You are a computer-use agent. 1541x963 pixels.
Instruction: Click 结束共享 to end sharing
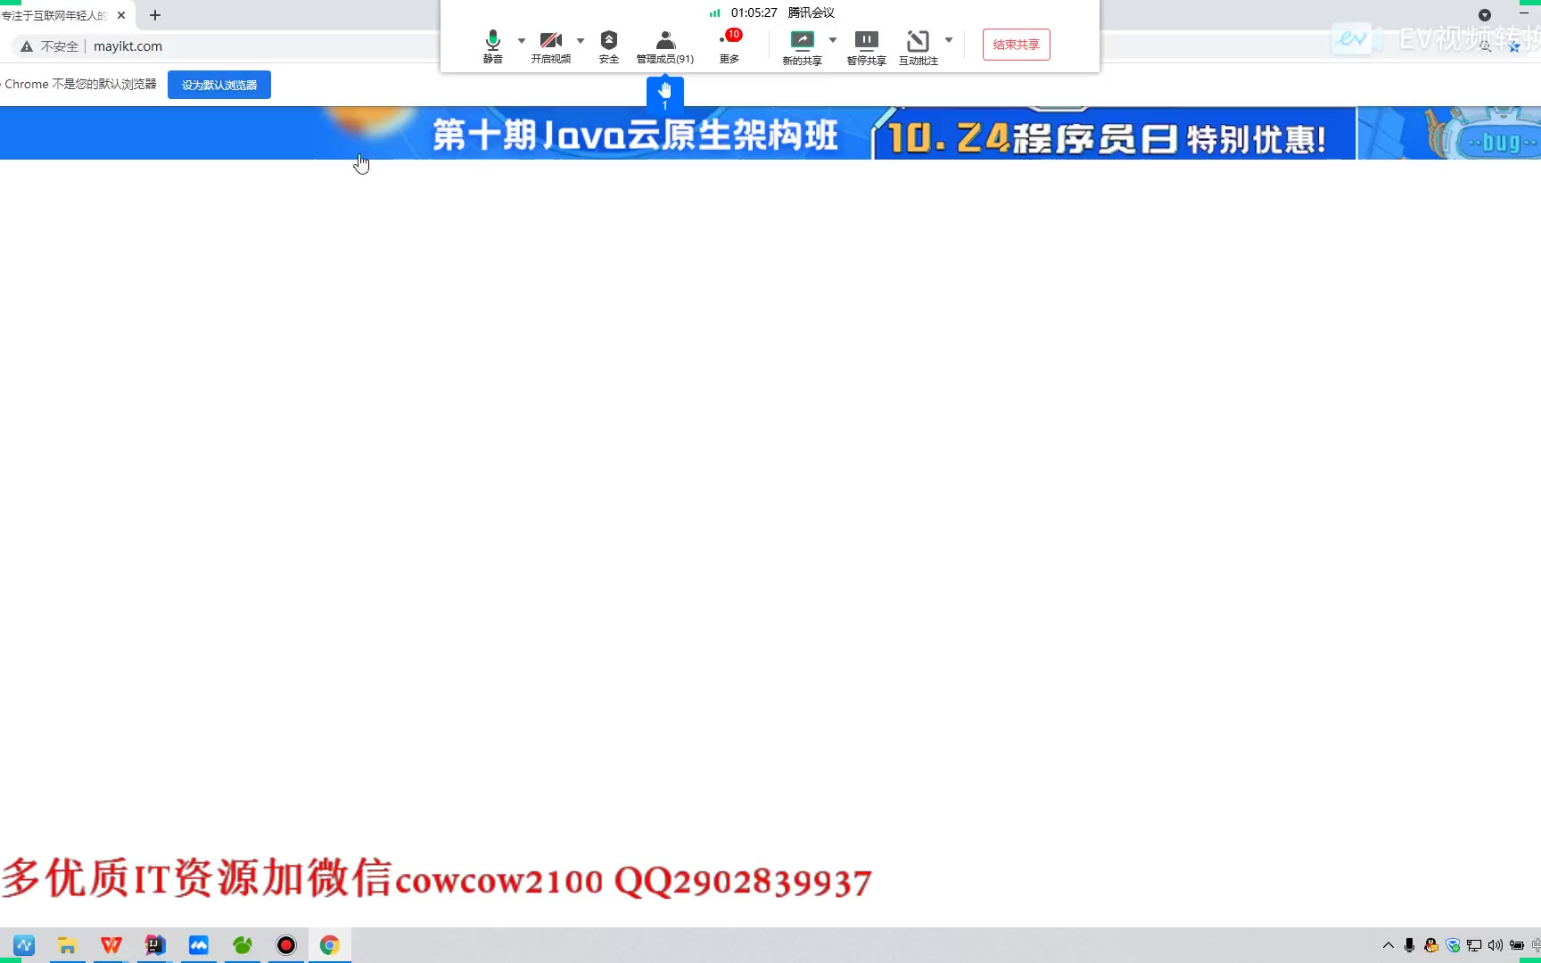point(1016,45)
